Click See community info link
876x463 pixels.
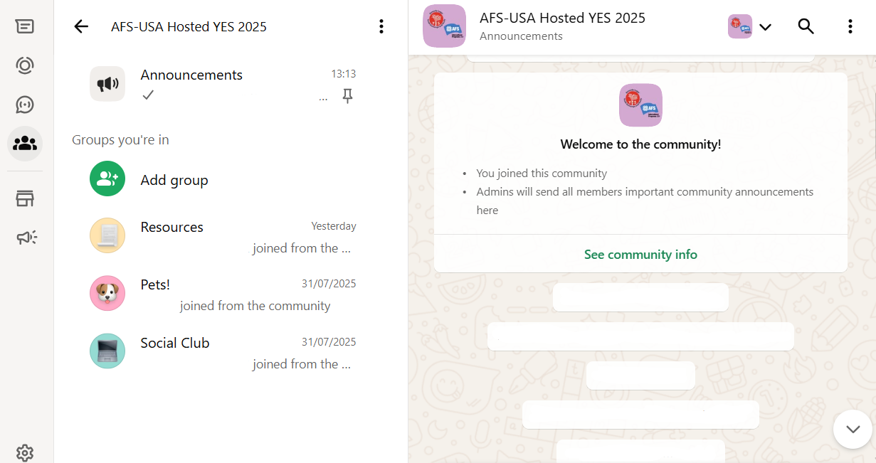pyautogui.click(x=640, y=255)
